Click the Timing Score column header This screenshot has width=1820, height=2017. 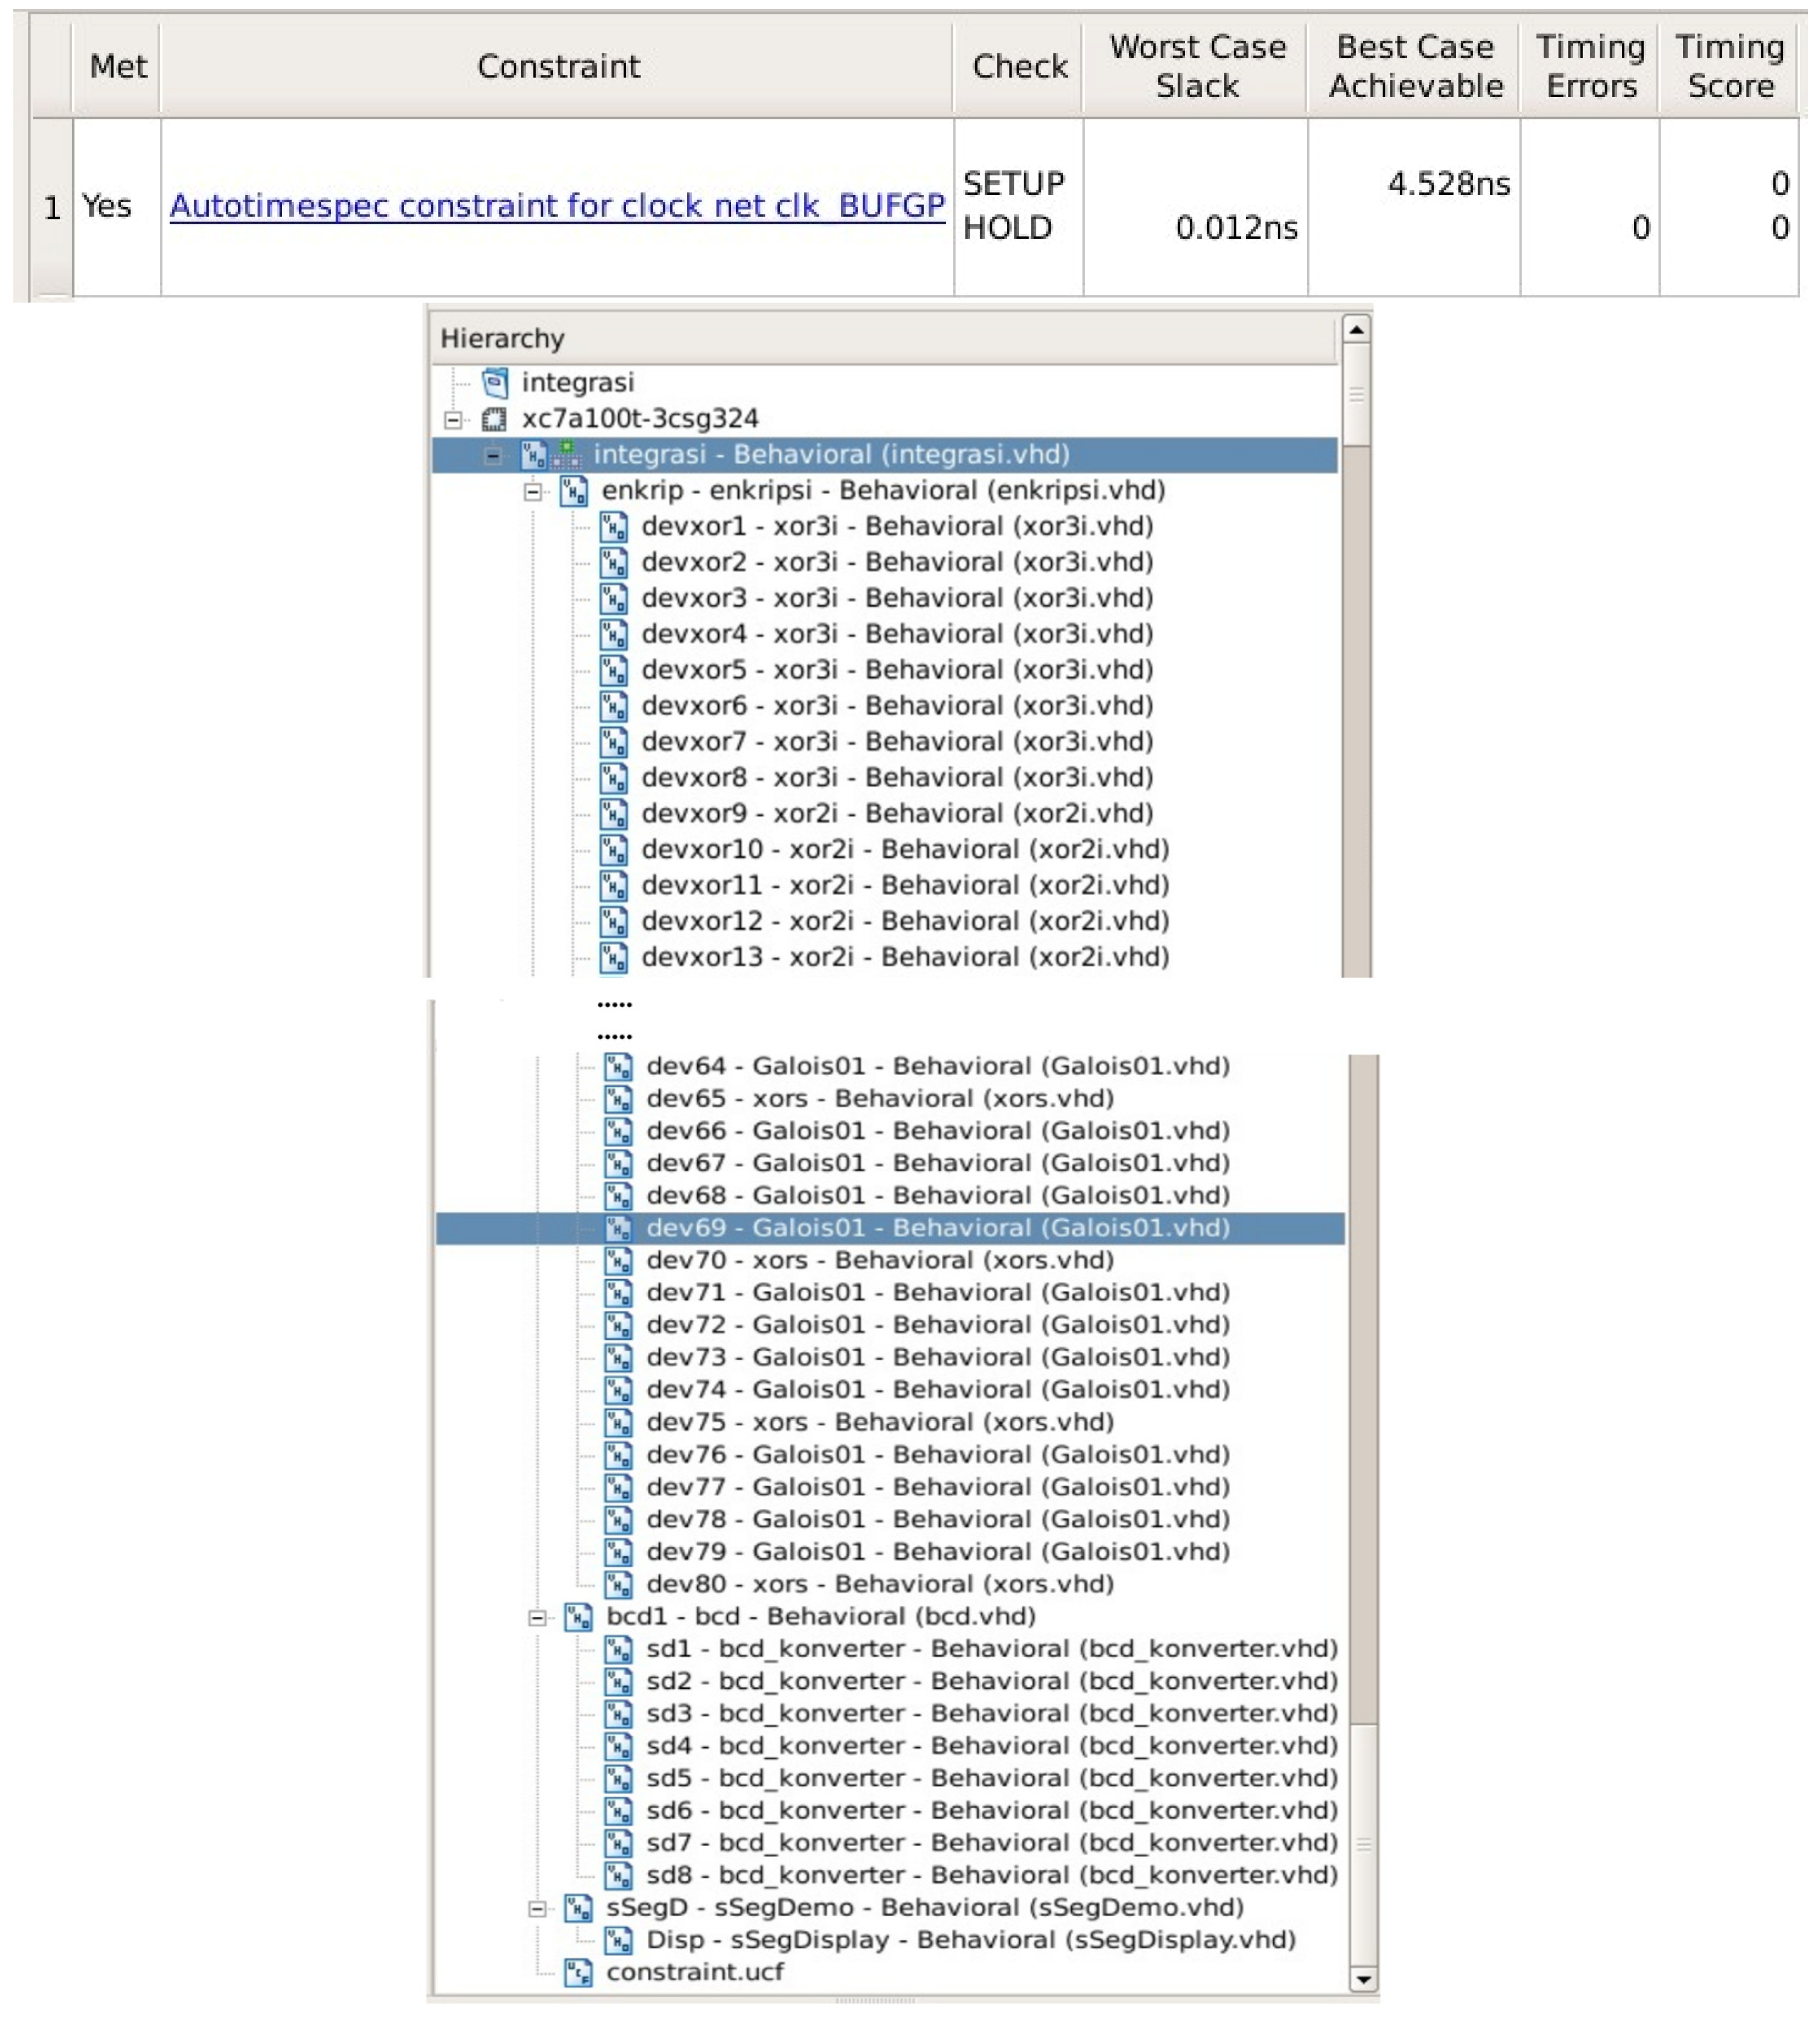pos(1729,66)
